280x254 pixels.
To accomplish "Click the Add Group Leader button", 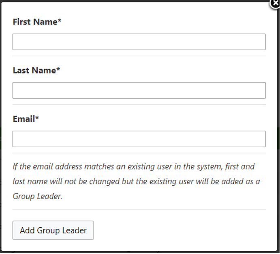I will click(53, 230).
